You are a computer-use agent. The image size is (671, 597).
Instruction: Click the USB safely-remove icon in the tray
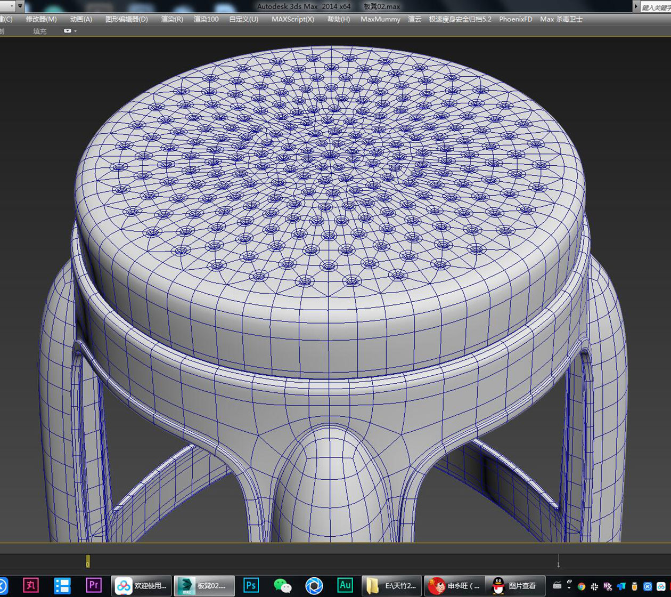point(634,585)
